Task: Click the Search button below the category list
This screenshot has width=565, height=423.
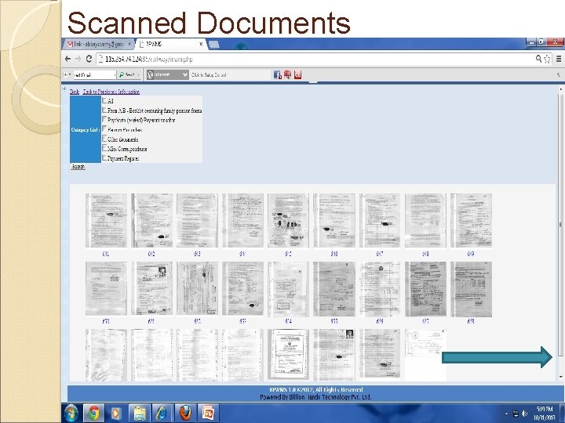Action: coord(78,167)
